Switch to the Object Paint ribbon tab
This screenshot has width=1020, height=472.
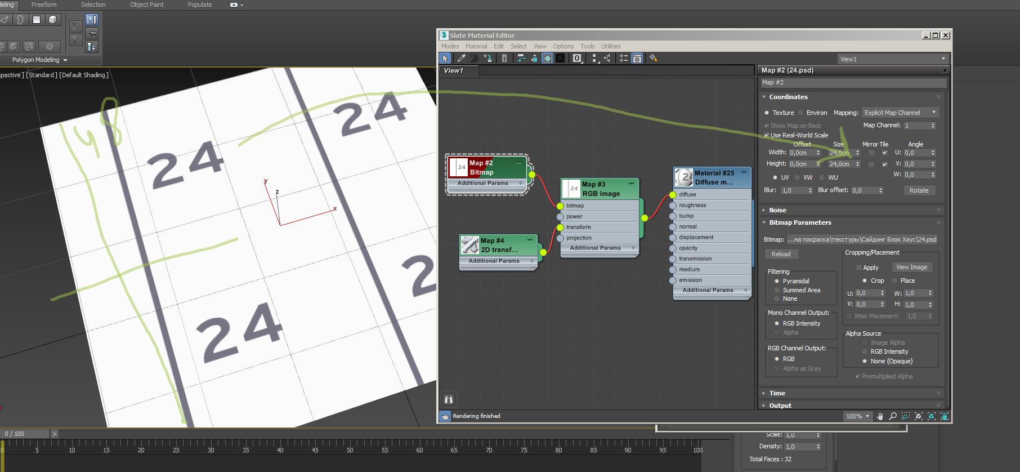147,5
